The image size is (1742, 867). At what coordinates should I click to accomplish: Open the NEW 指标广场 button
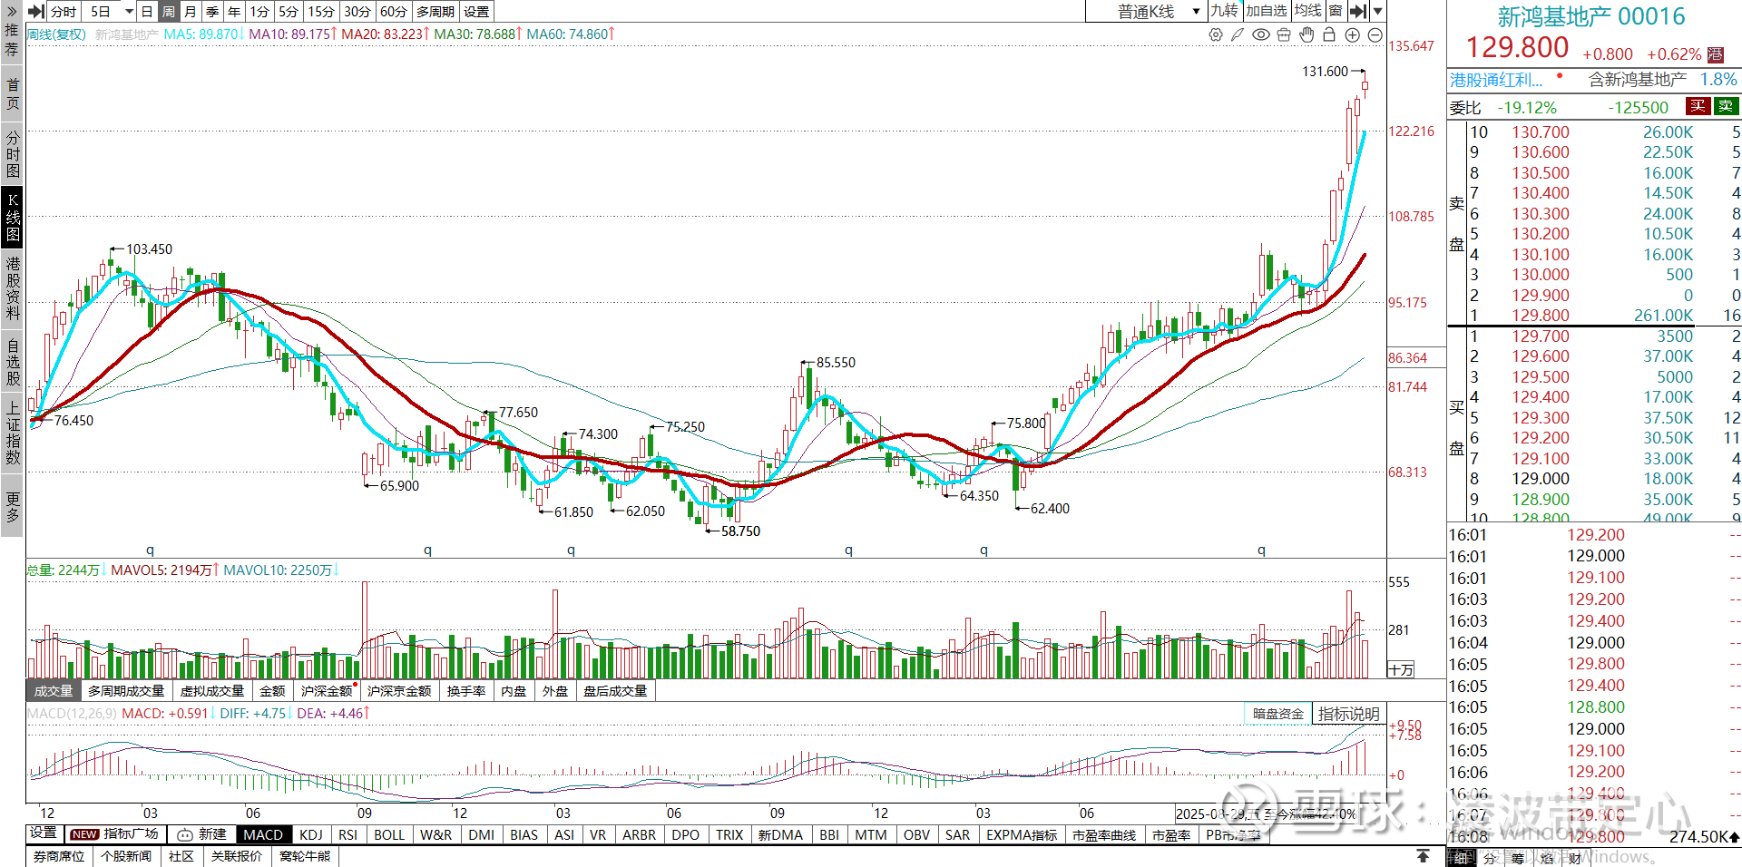(115, 833)
